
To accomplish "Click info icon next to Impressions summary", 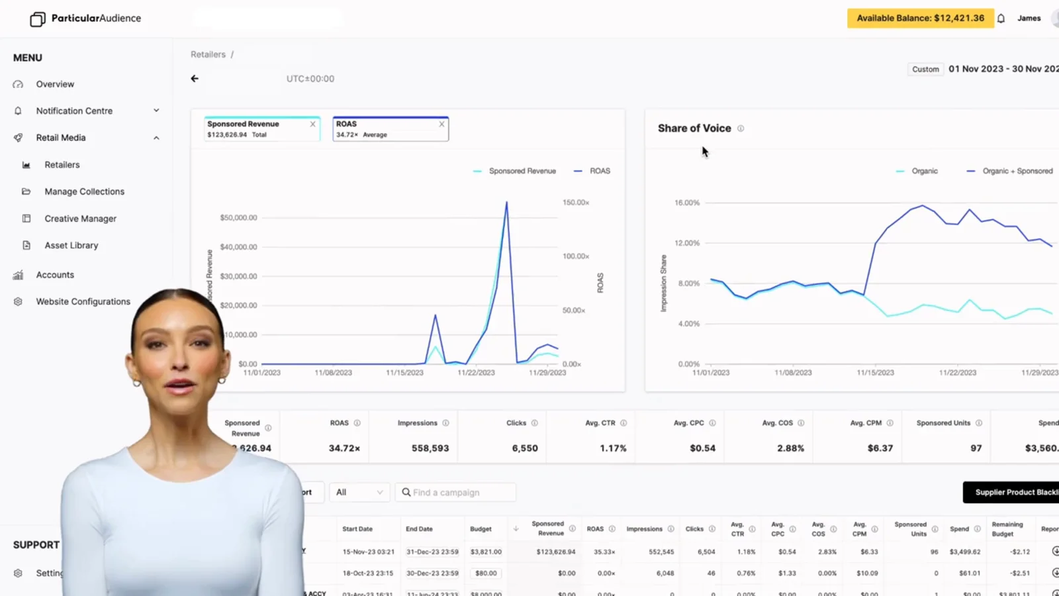I will [x=445, y=423].
